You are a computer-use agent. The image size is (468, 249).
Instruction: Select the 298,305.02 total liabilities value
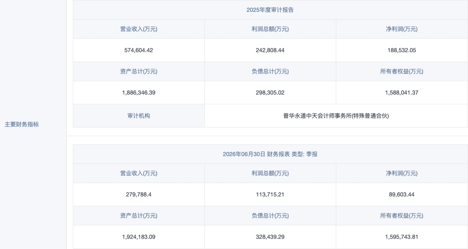[270, 92]
